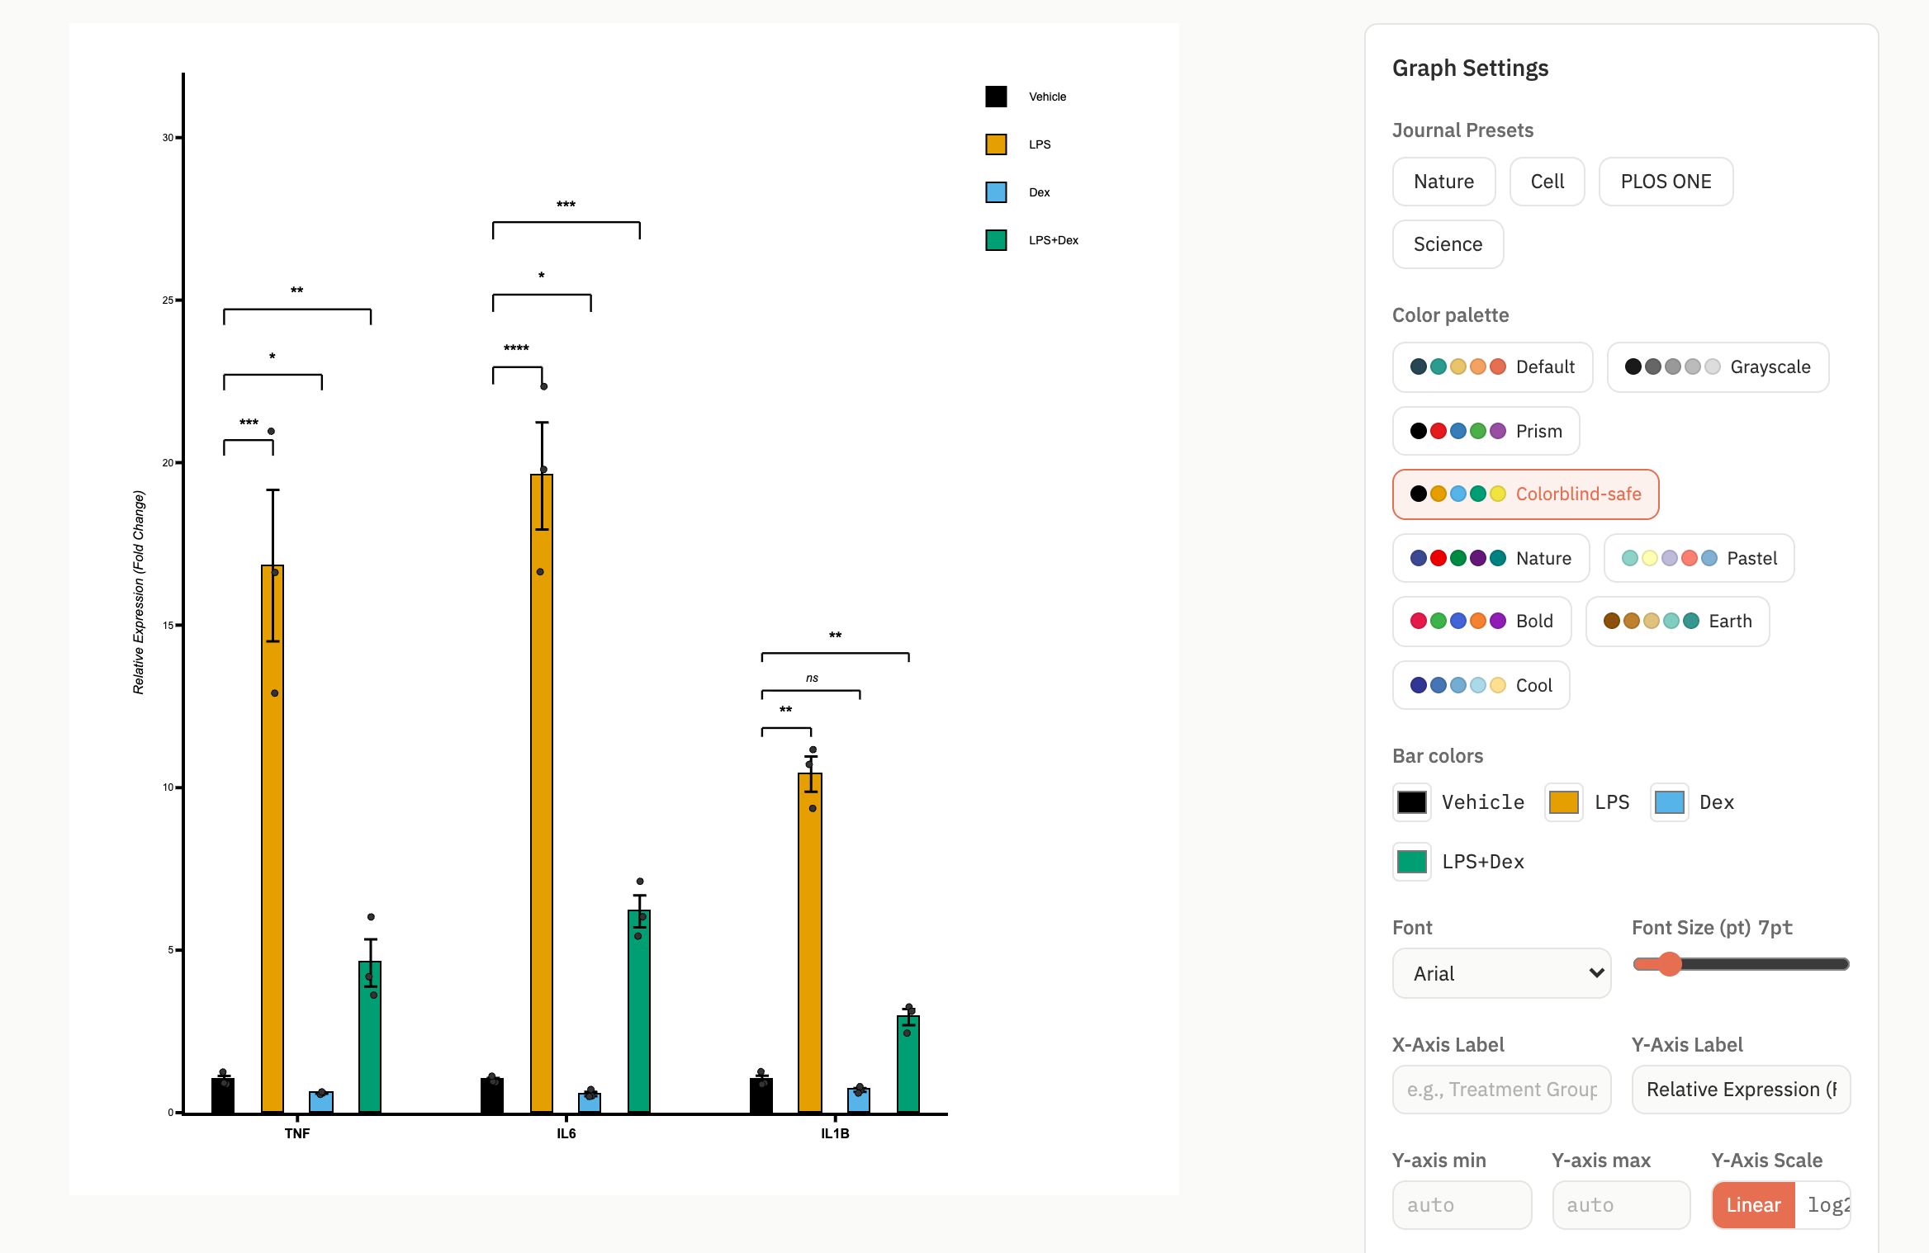
Task: Select the Pastel color palette
Action: [x=1698, y=558]
